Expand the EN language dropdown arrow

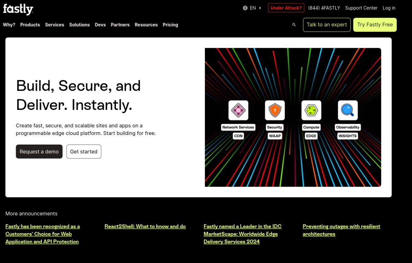coord(260,8)
